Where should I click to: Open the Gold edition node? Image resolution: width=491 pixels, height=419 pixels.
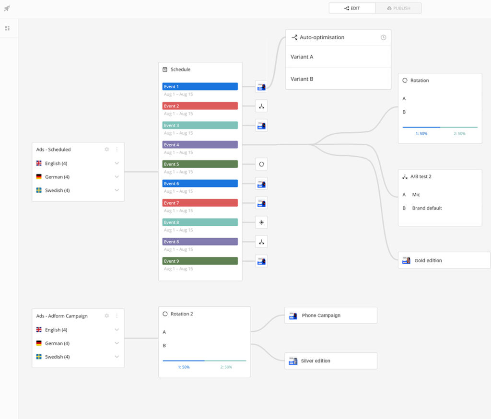[444, 260]
